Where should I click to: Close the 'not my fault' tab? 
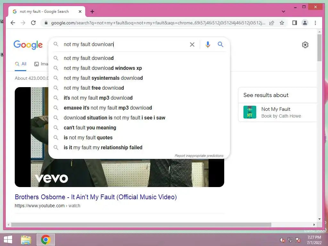pos(80,12)
